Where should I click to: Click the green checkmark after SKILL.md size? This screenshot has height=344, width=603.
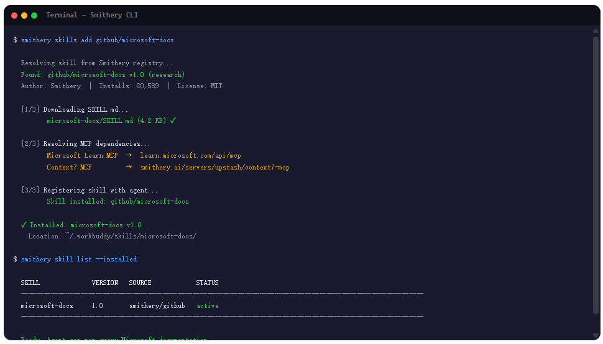tap(173, 120)
